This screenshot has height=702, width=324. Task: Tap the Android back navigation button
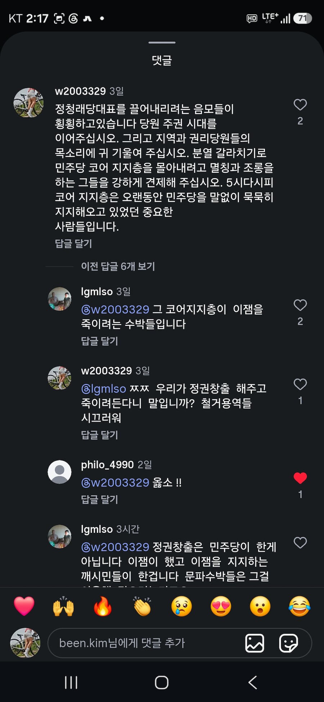click(253, 682)
